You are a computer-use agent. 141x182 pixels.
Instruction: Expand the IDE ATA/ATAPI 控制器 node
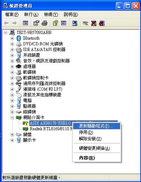tap(12, 50)
